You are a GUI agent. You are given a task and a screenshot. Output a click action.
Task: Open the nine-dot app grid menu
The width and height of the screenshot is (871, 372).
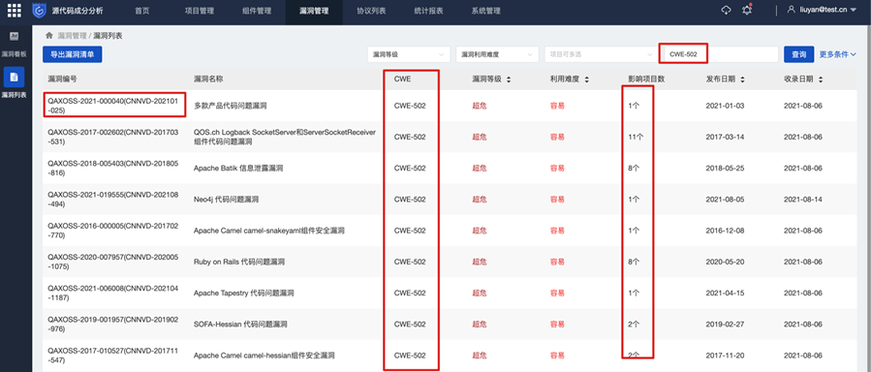14,11
